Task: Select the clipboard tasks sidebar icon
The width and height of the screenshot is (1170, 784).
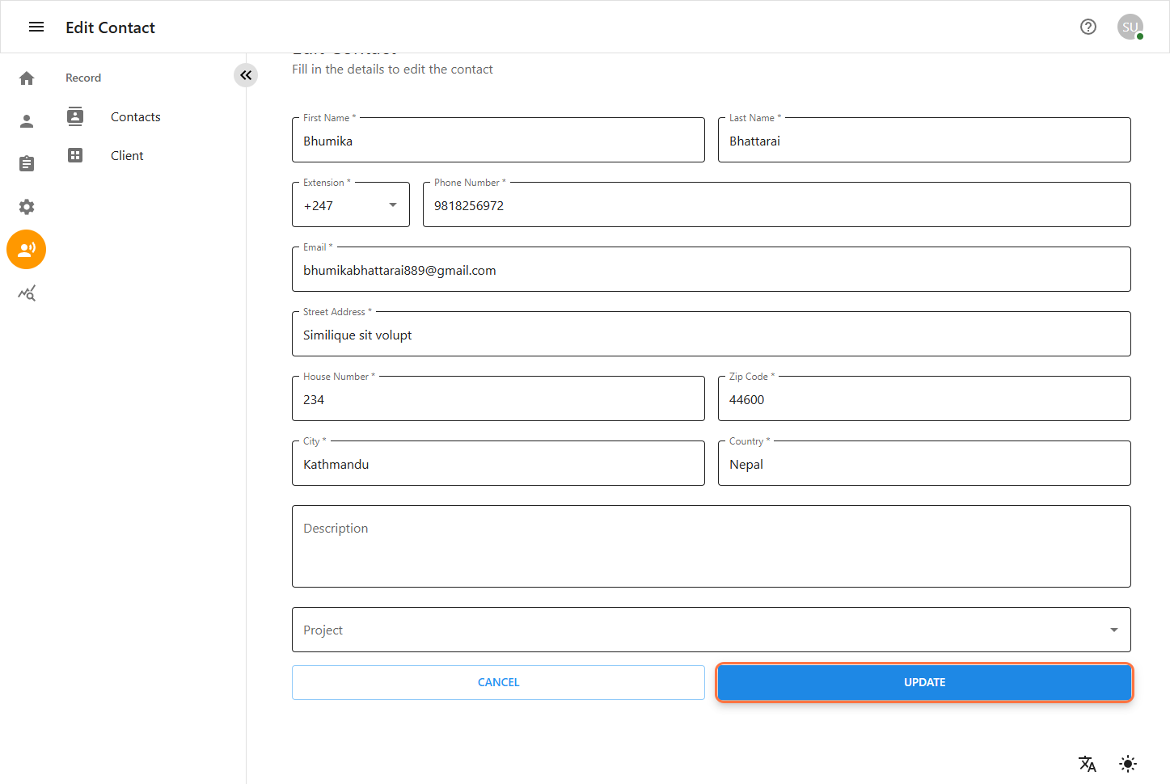Action: [x=27, y=164]
